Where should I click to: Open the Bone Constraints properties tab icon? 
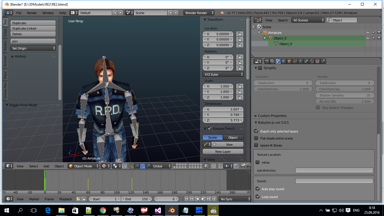[x=312, y=61]
